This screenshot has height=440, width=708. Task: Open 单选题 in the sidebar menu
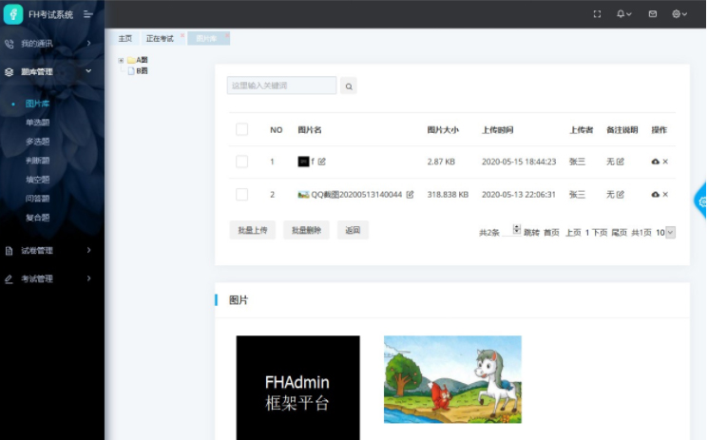pos(38,123)
